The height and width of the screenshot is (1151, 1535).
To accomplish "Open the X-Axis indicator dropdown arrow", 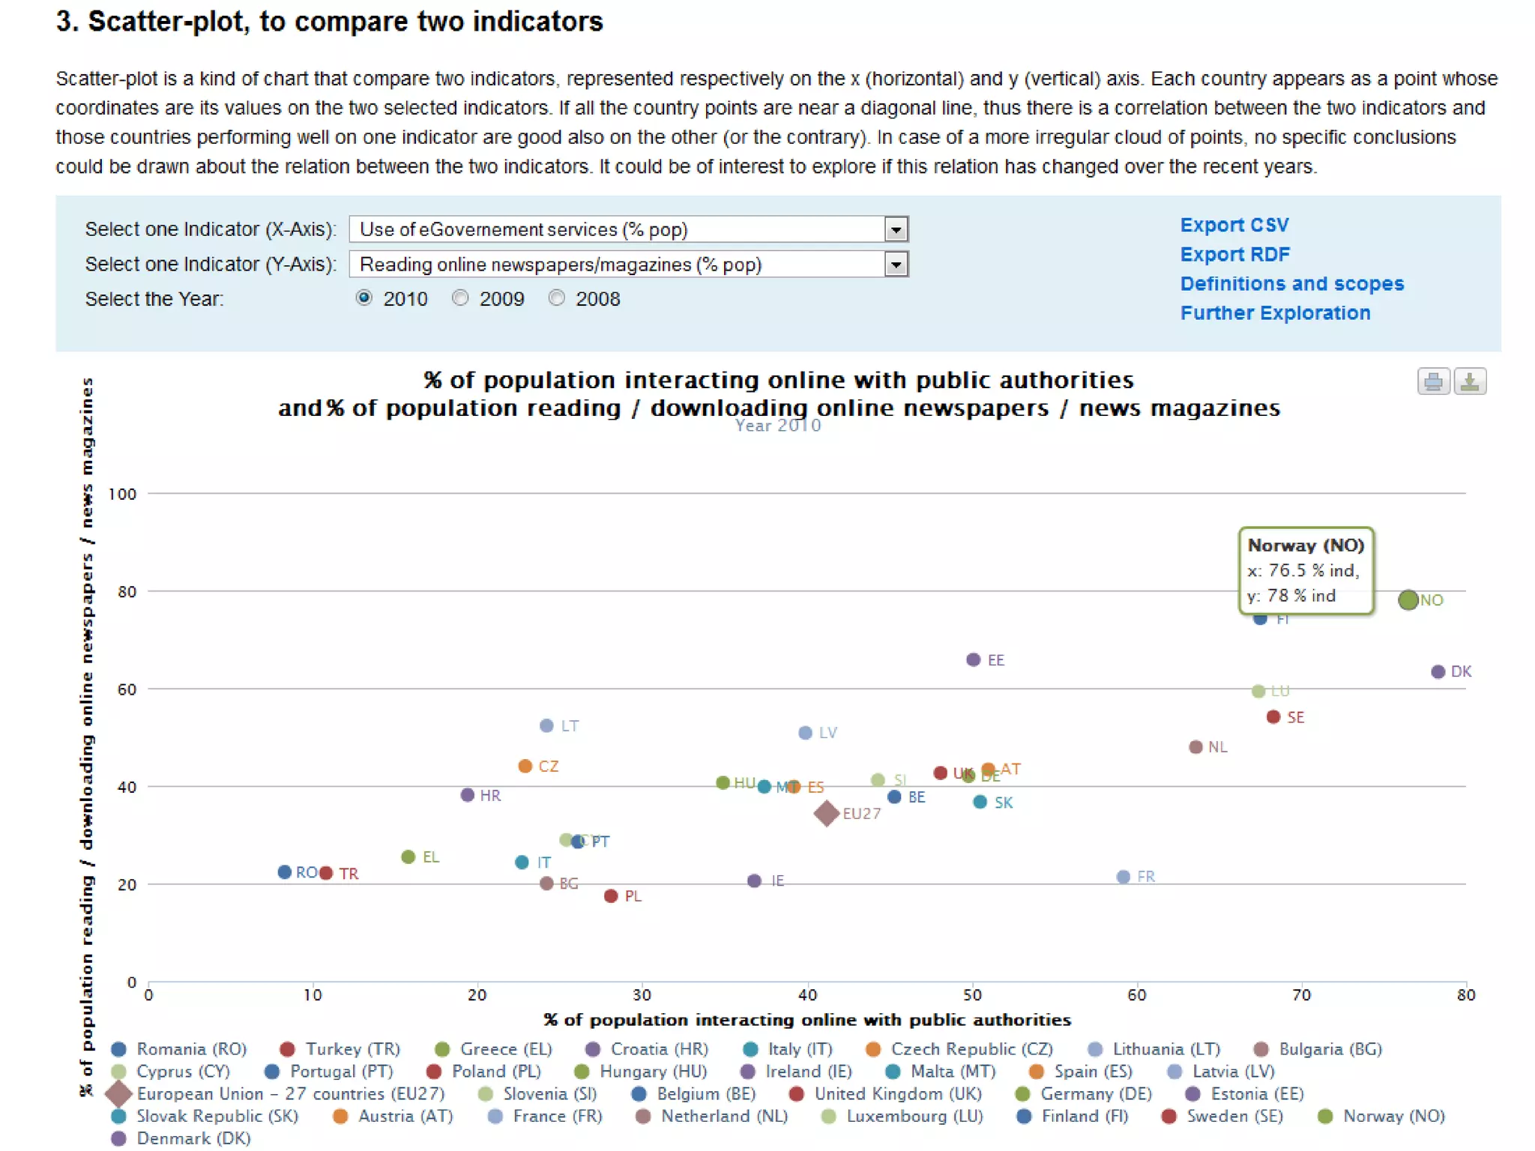I will pos(896,229).
